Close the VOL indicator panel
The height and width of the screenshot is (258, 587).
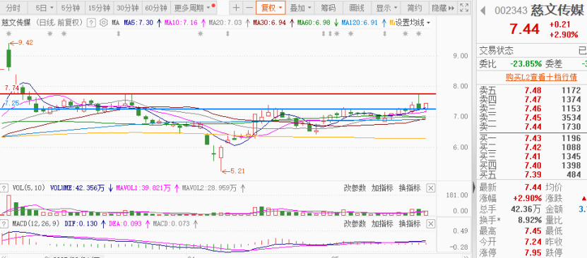pos(431,188)
